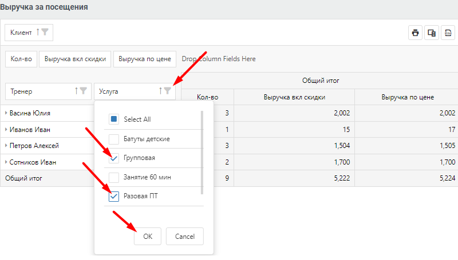Expand the Васина Юлия row

6,113
